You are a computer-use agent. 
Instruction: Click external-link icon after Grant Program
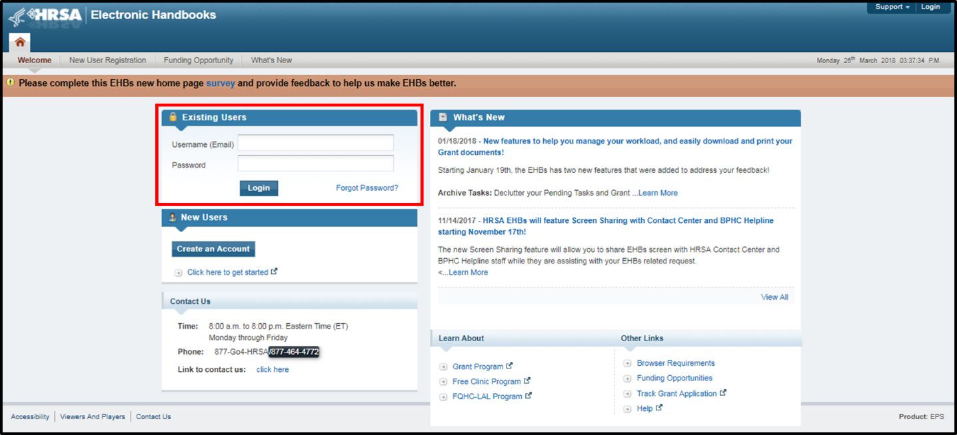tap(510, 366)
